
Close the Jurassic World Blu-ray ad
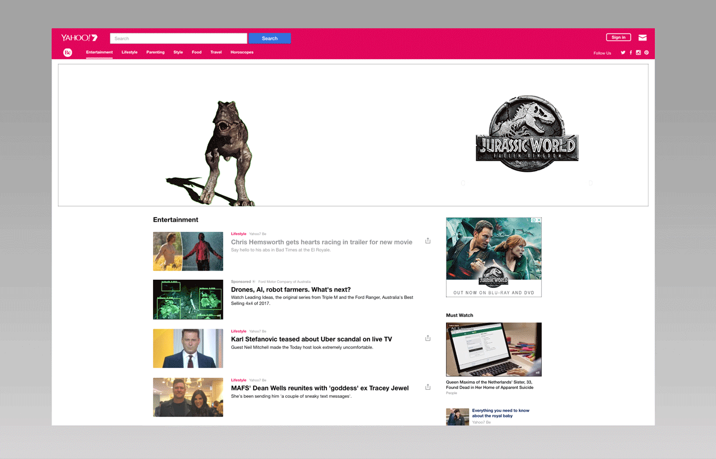(x=539, y=220)
